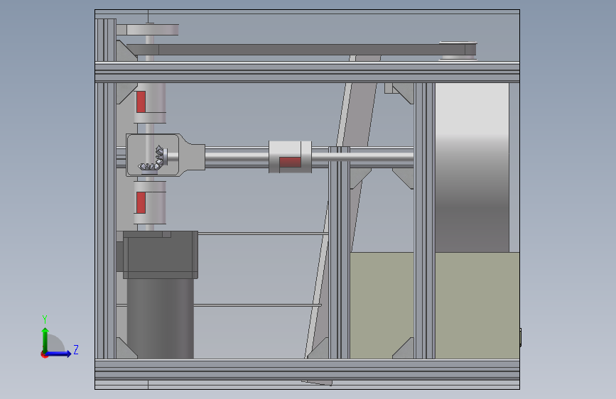Select the top-right small pulley
616x399 pixels.
point(458,50)
